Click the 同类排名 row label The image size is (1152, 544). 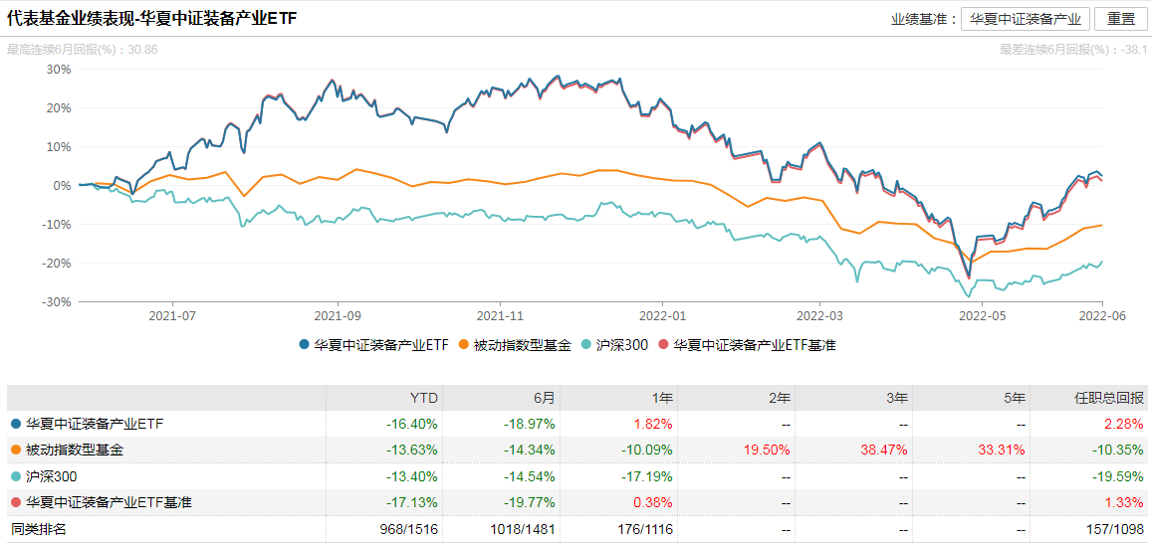coord(39,529)
